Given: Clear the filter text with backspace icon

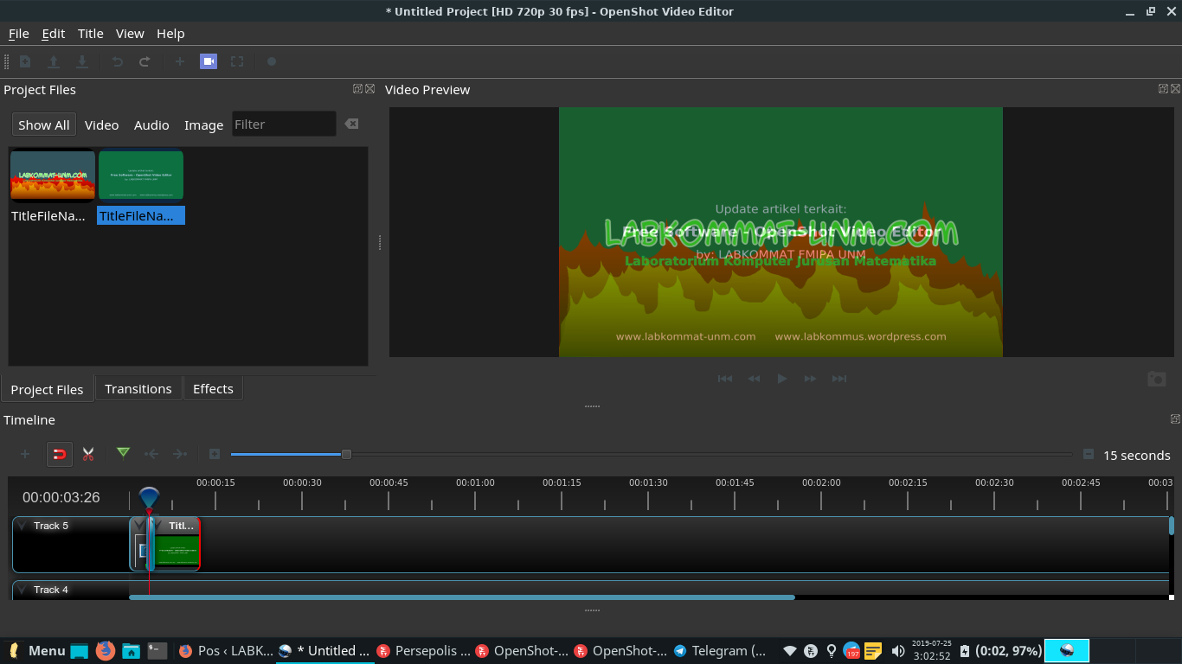Looking at the screenshot, I should pos(351,124).
